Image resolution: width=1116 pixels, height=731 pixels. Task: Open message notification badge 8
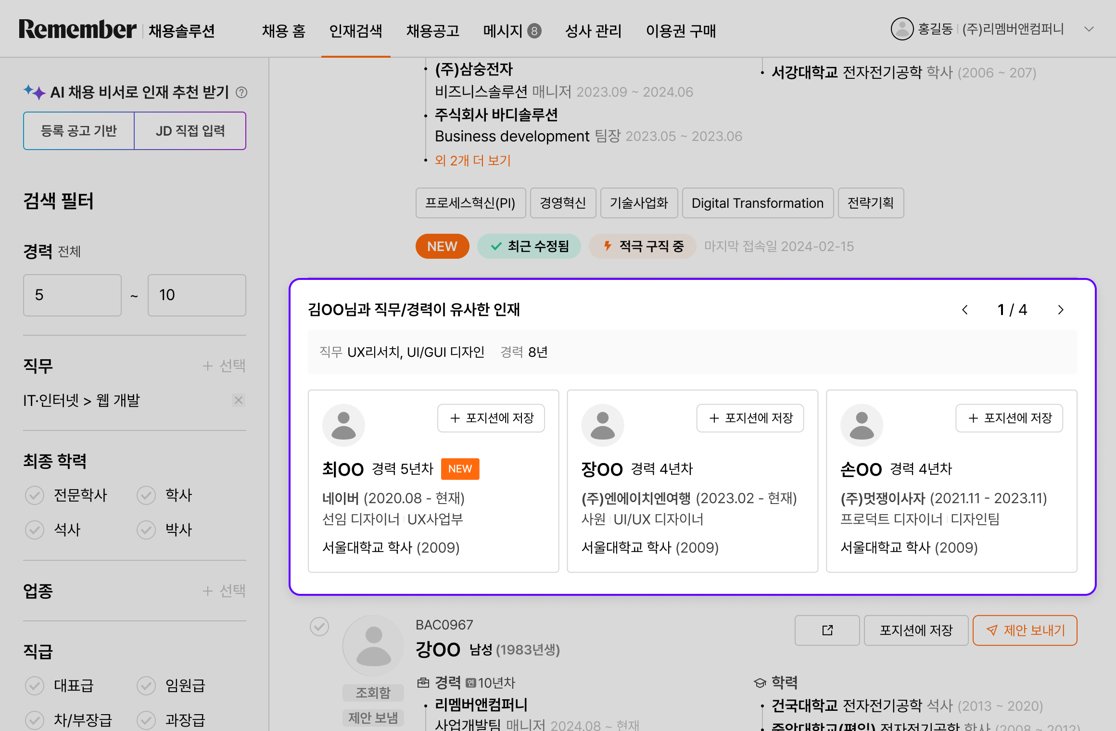pos(534,31)
